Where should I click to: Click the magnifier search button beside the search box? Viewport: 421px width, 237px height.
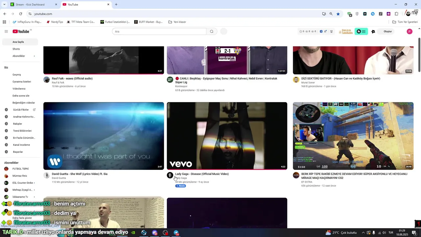point(211,32)
